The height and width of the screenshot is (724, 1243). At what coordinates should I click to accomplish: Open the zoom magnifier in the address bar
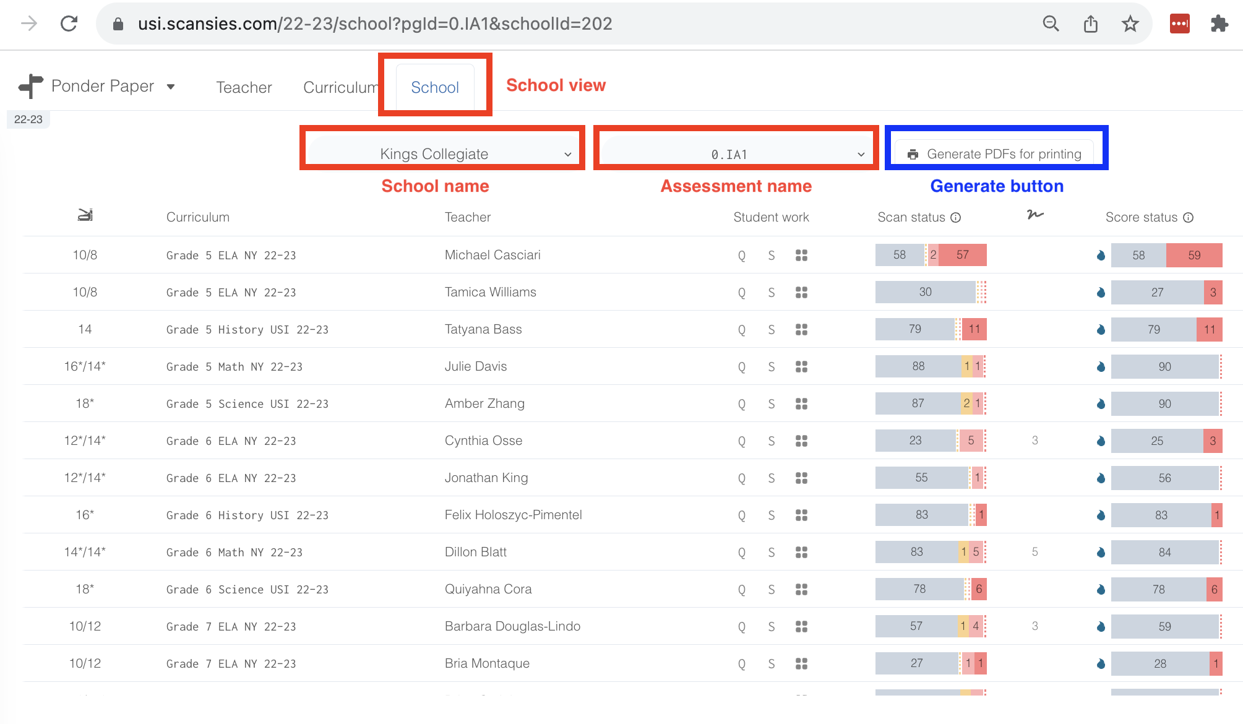click(1051, 24)
